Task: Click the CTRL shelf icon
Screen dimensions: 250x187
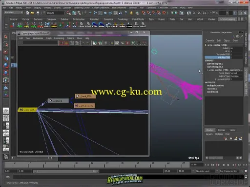Action: click(95, 25)
